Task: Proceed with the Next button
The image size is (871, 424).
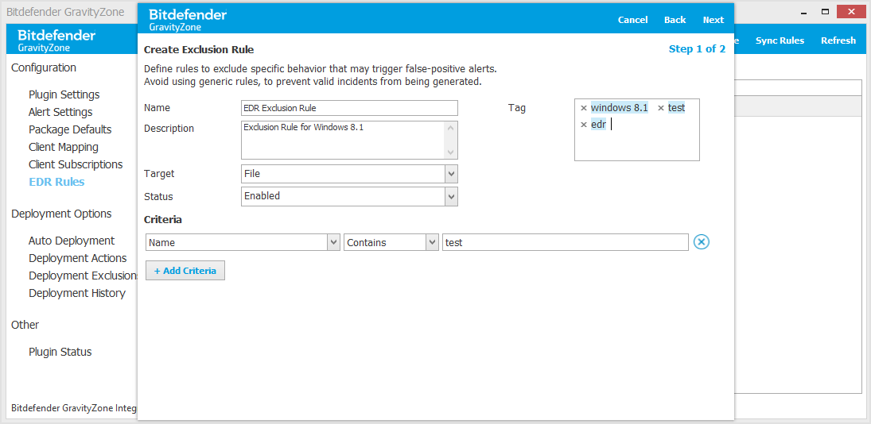Action: tap(714, 20)
